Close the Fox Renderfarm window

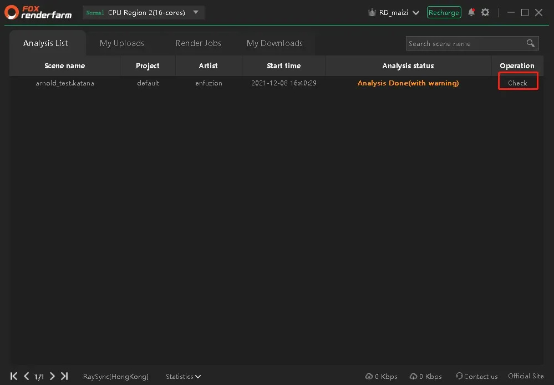539,12
